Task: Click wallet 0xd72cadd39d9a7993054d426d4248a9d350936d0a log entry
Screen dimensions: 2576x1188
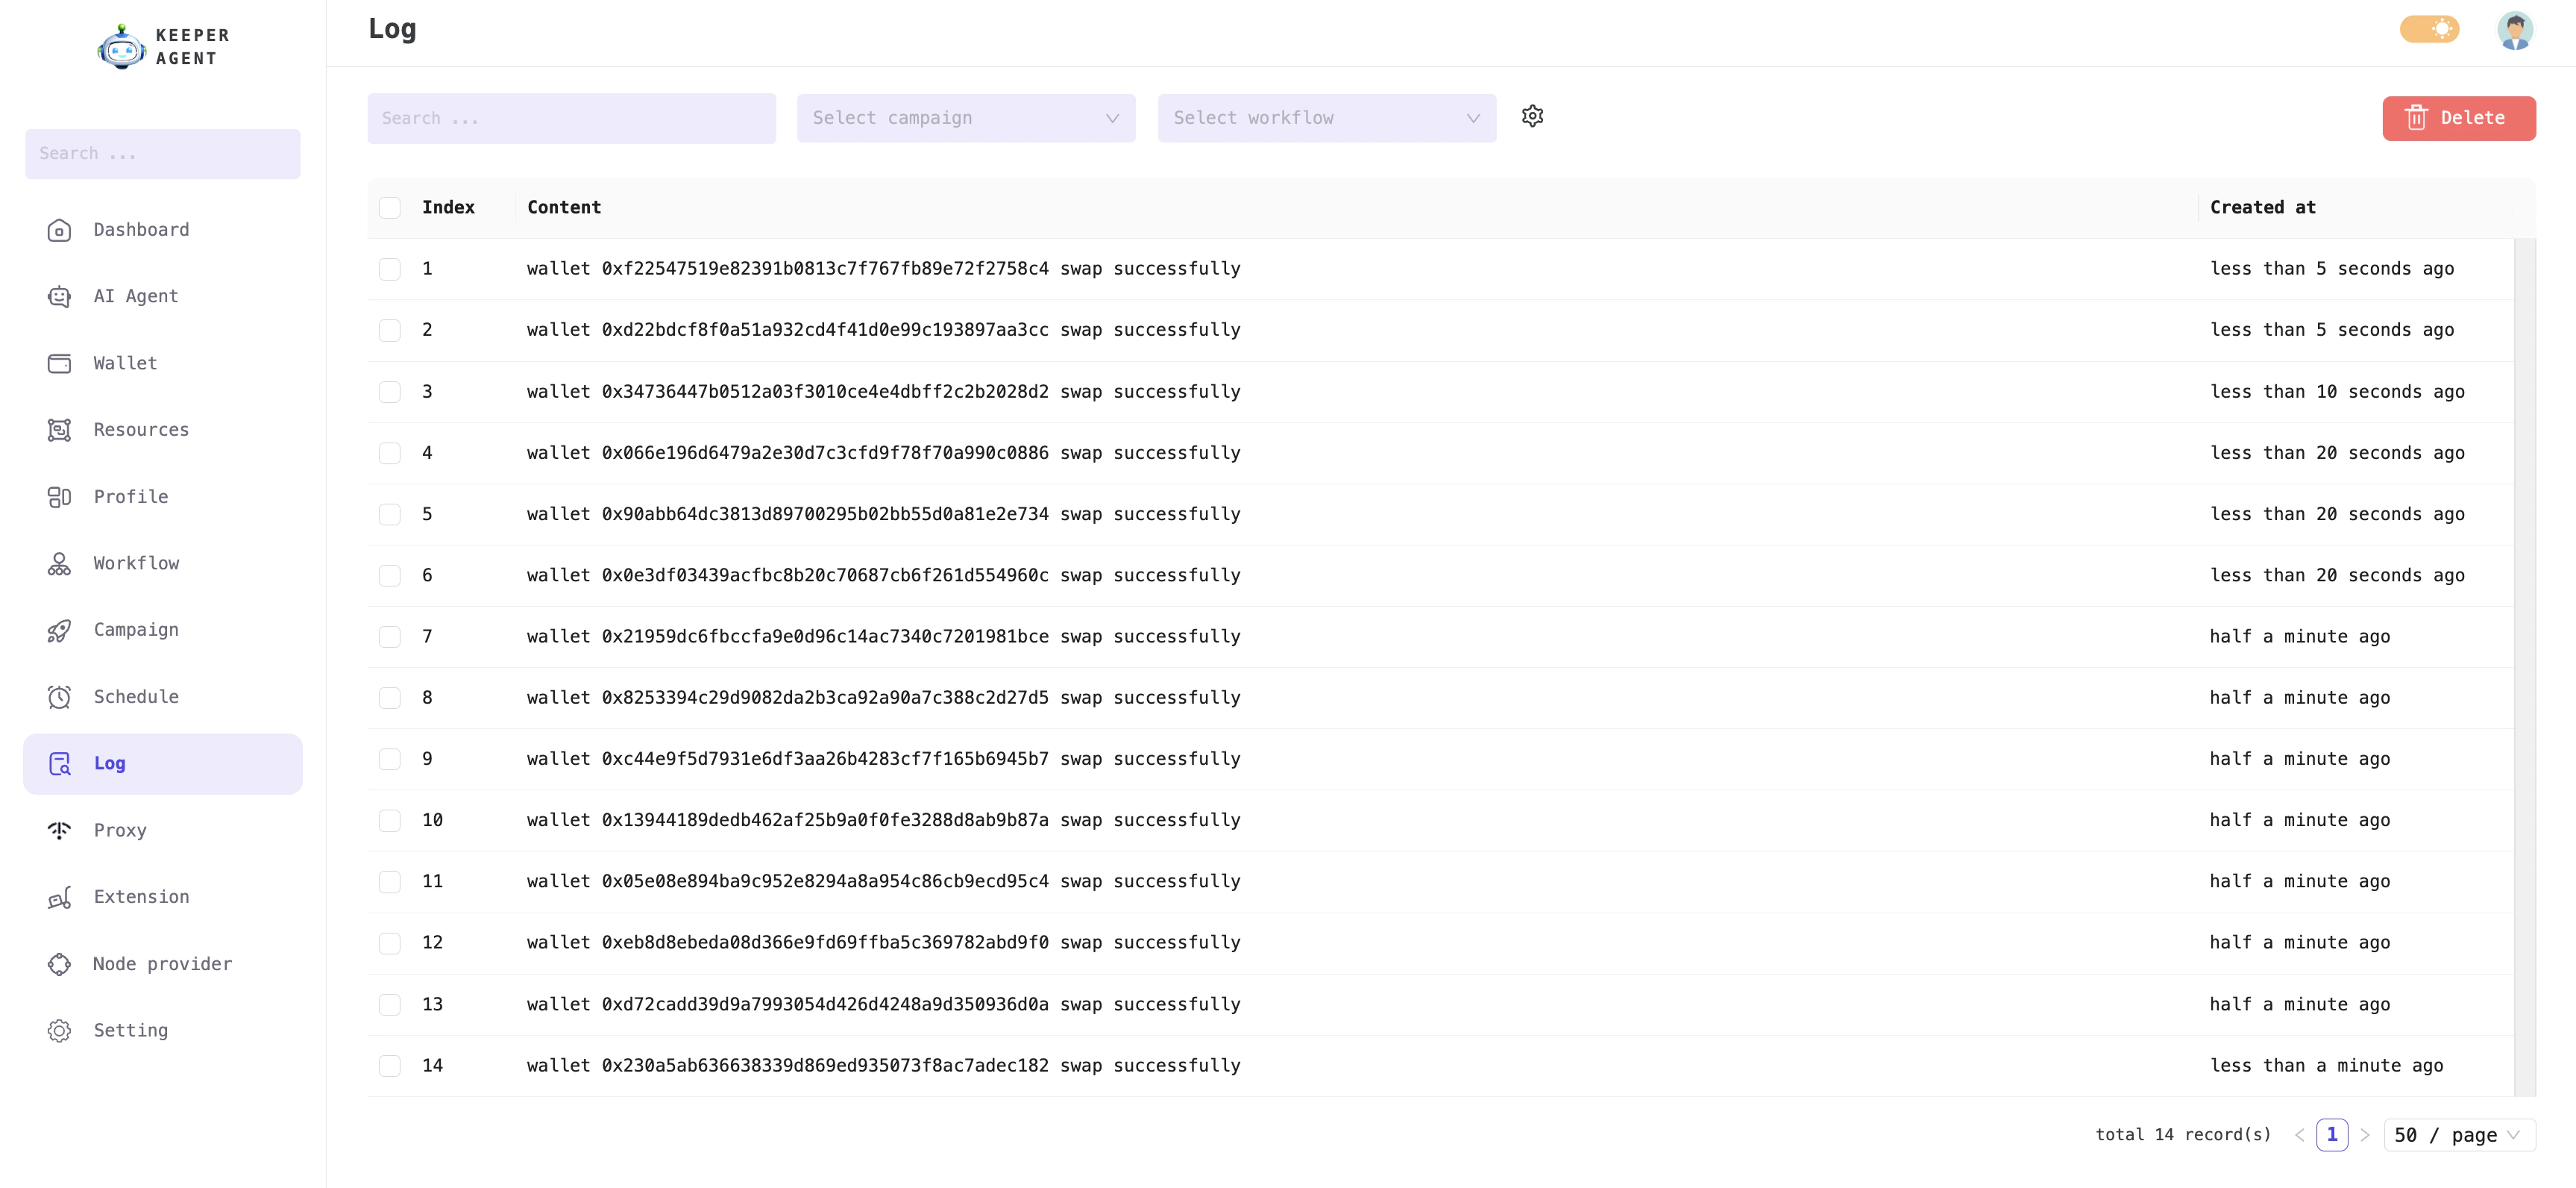Action: pyautogui.click(x=884, y=1005)
